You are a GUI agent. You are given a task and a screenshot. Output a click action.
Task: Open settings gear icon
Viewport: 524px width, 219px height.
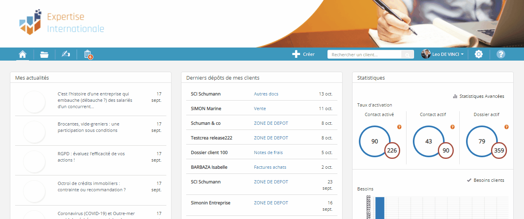479,54
